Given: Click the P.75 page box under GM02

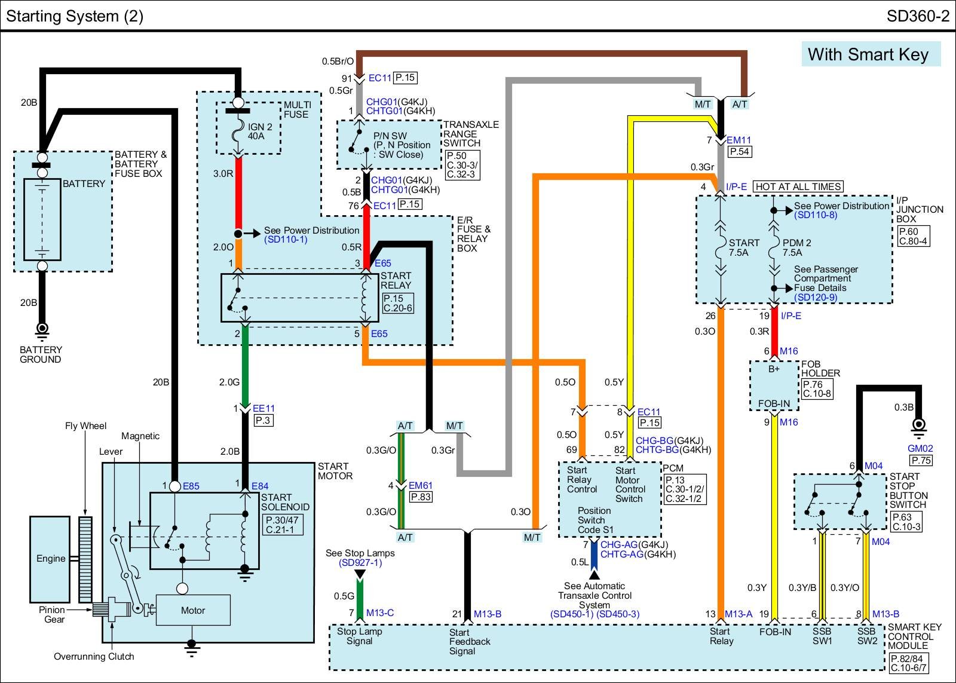Looking at the screenshot, I should 921,460.
